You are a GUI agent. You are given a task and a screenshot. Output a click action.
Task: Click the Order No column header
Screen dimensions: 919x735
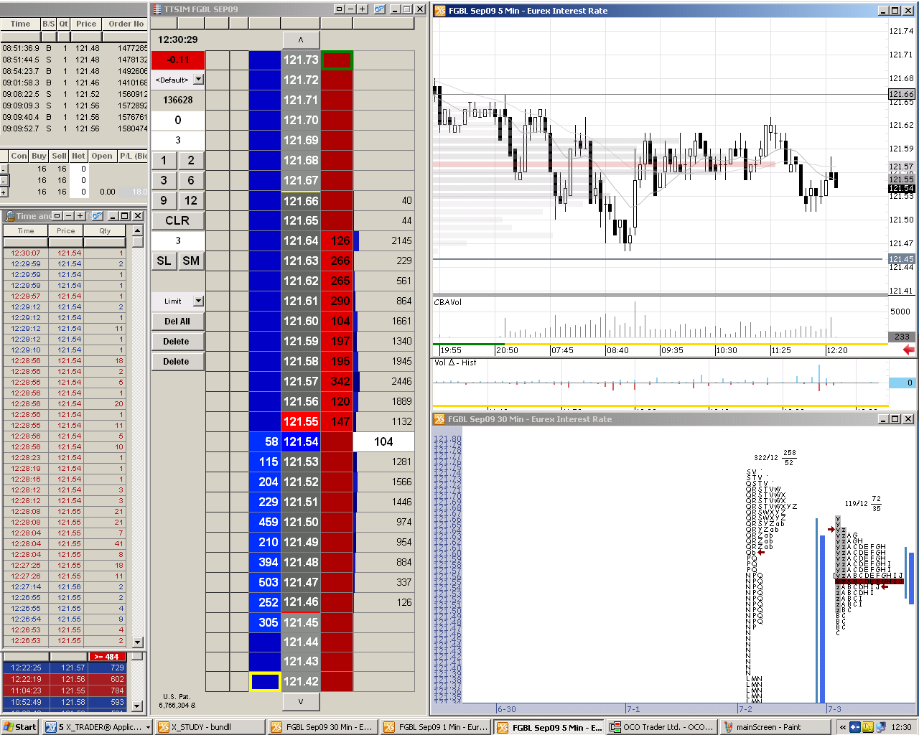[x=126, y=24]
